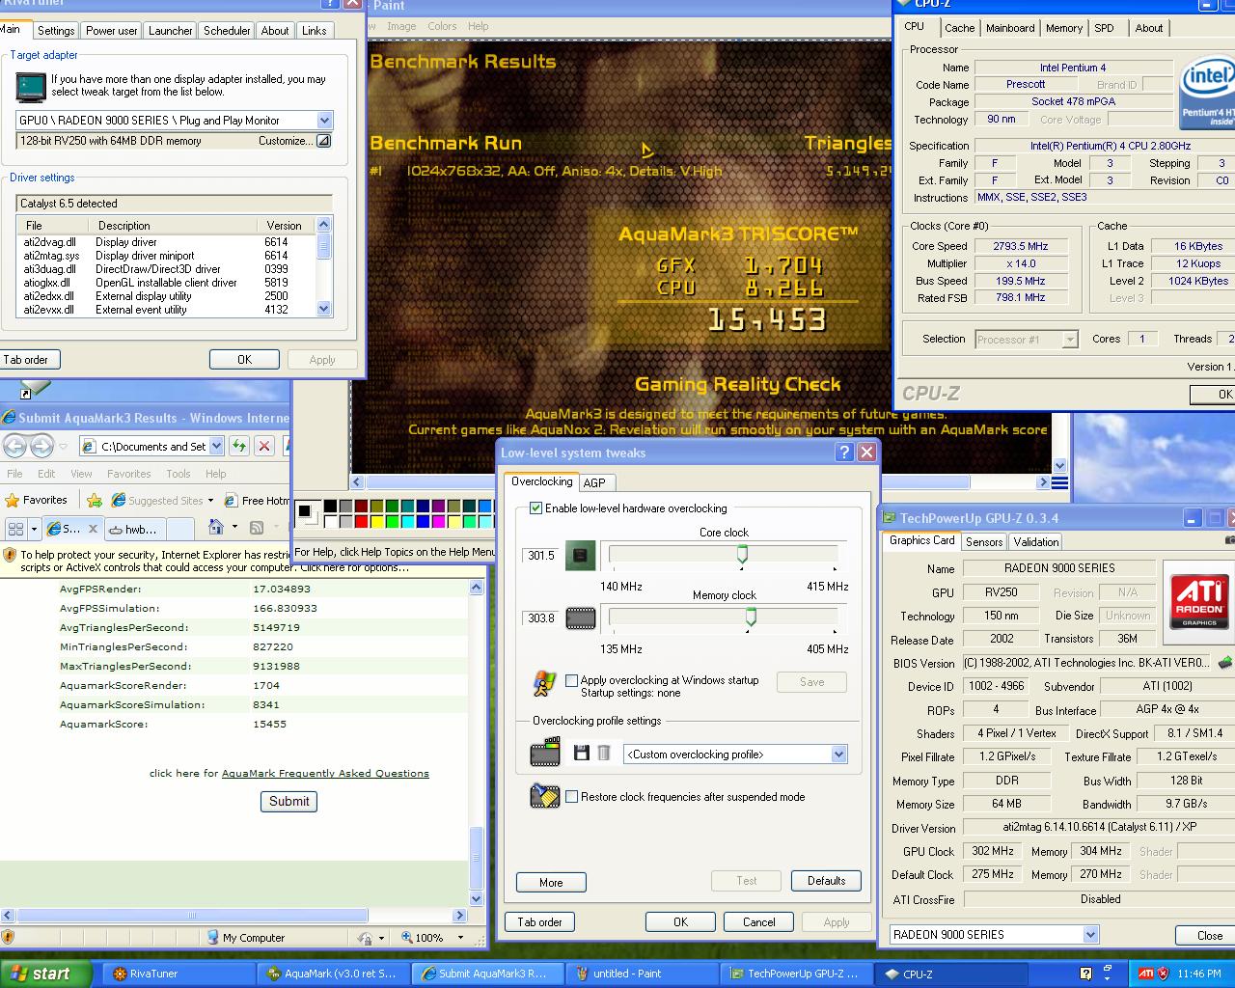Viewport: 1235px width, 988px height.
Task: Click the GPU-Z BIOS save chip icon
Action: [x=1225, y=663]
